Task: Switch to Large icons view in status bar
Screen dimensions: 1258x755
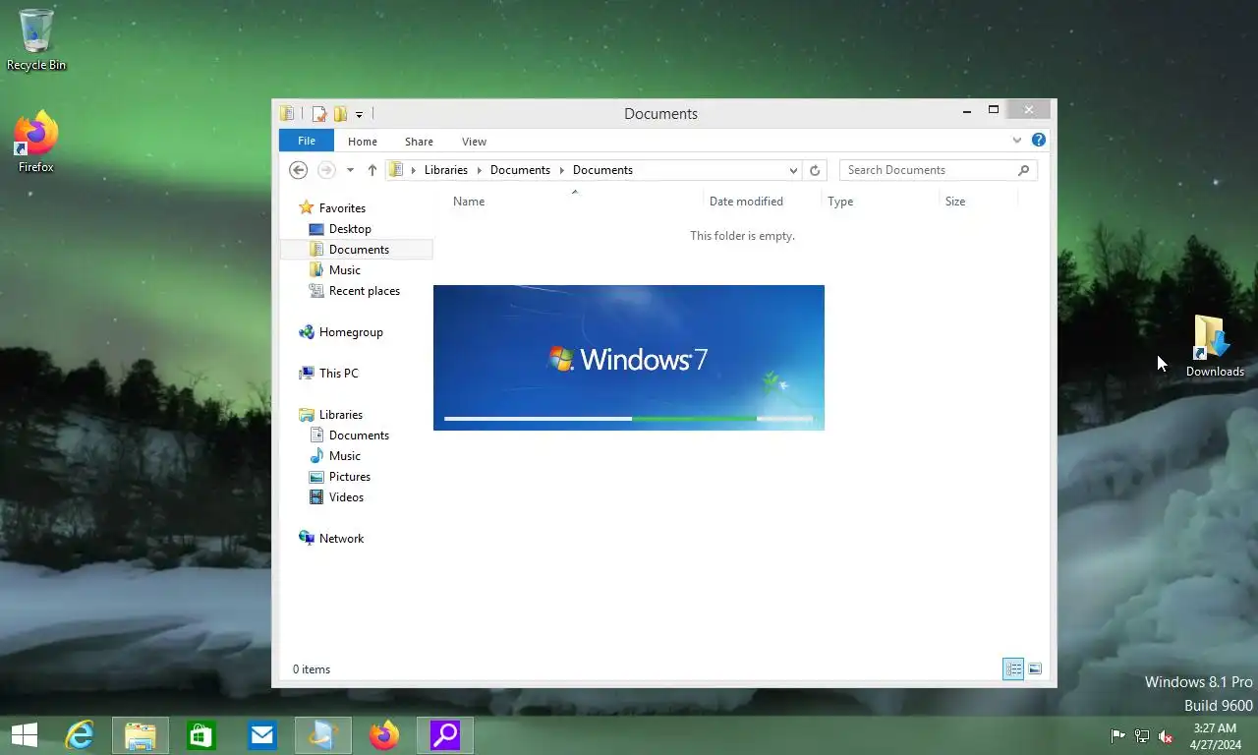Action: coord(1035,669)
